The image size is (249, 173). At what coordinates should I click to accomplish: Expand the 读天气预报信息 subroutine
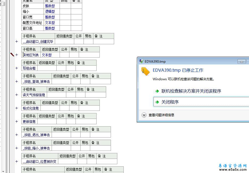click(17, 95)
